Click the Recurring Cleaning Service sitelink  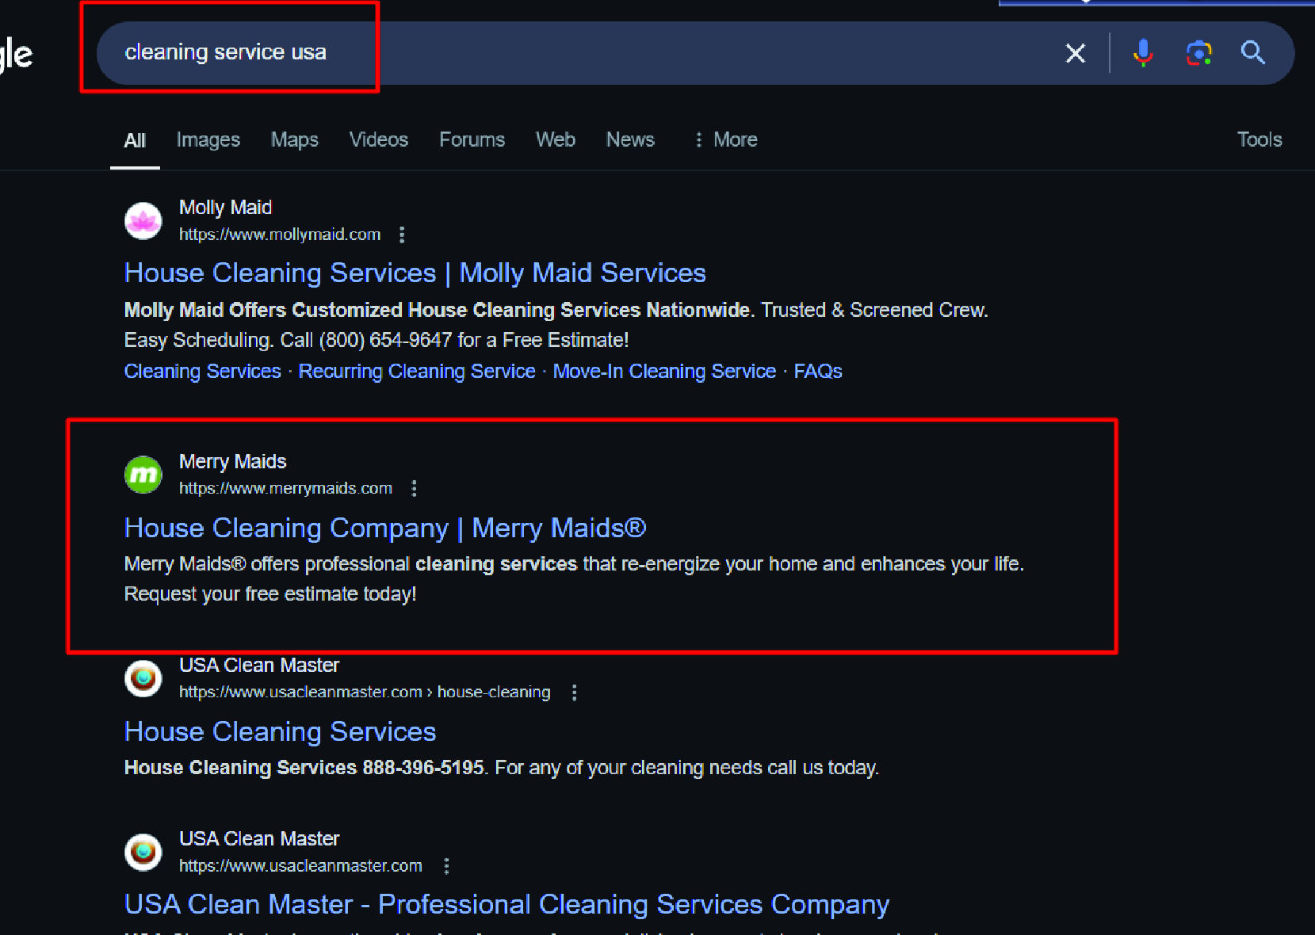[417, 371]
